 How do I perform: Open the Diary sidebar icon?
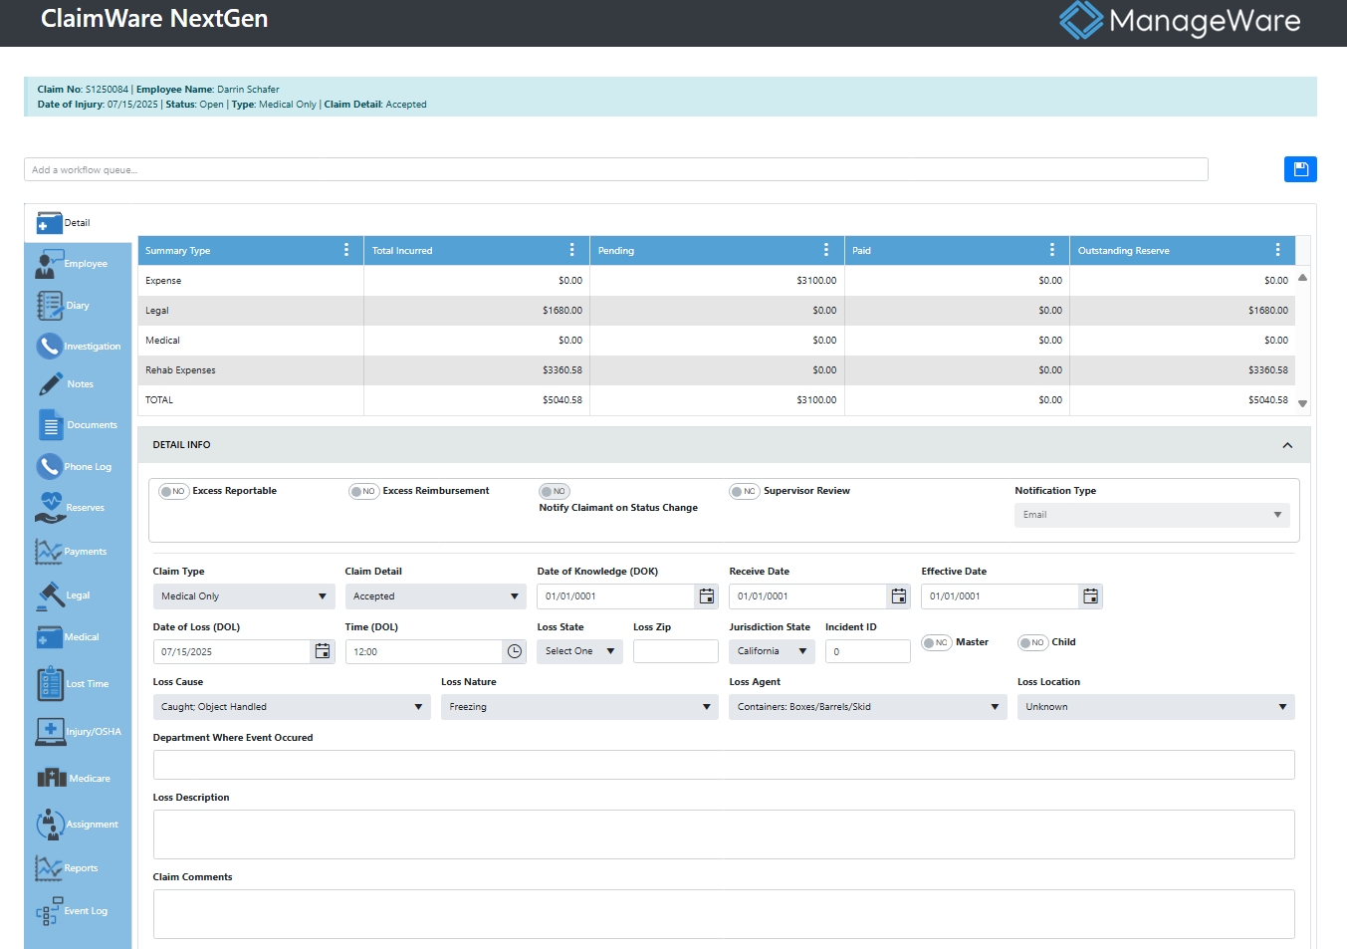(x=50, y=306)
